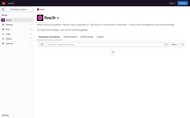This screenshot has width=190, height=118.
Task: Click the Sign in link
Action: 172,3
